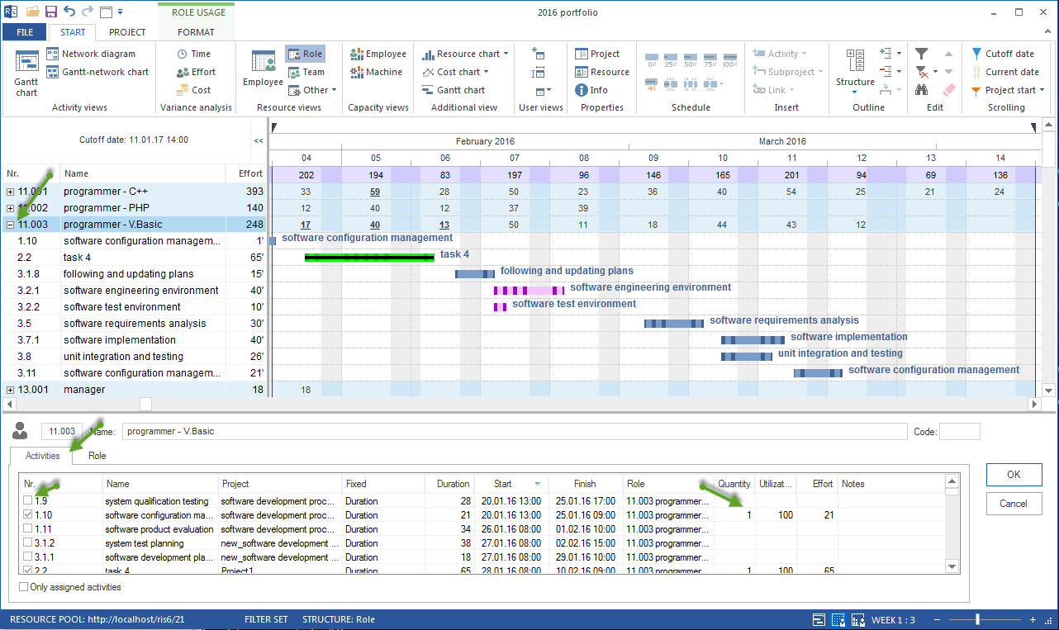Toggle Only assigned activities checkbox
The image size is (1059, 630).
click(23, 587)
